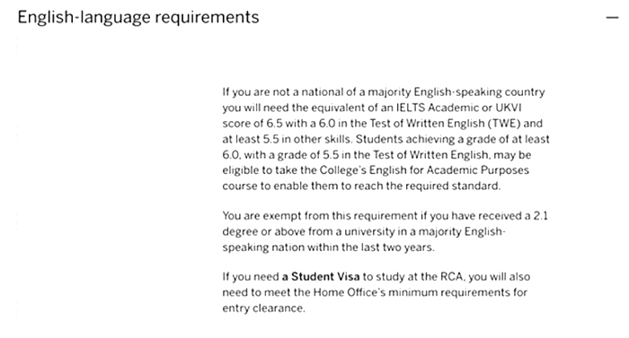Click the word RCA in last paragraph
The height and width of the screenshot is (338, 629).
[x=451, y=277]
